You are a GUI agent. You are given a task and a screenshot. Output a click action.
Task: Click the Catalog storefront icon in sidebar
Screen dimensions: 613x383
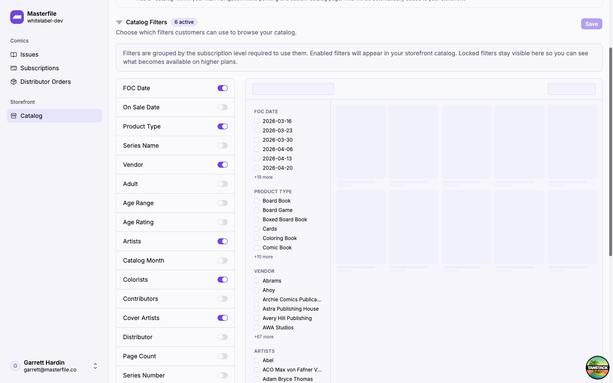tap(14, 116)
